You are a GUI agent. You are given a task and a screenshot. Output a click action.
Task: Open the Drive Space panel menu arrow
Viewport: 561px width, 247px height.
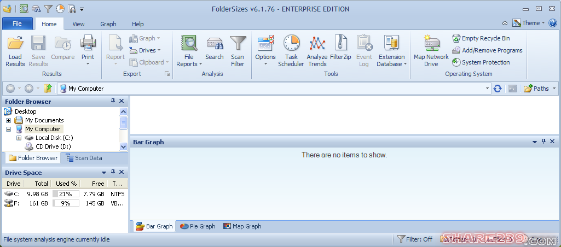pos(104,172)
